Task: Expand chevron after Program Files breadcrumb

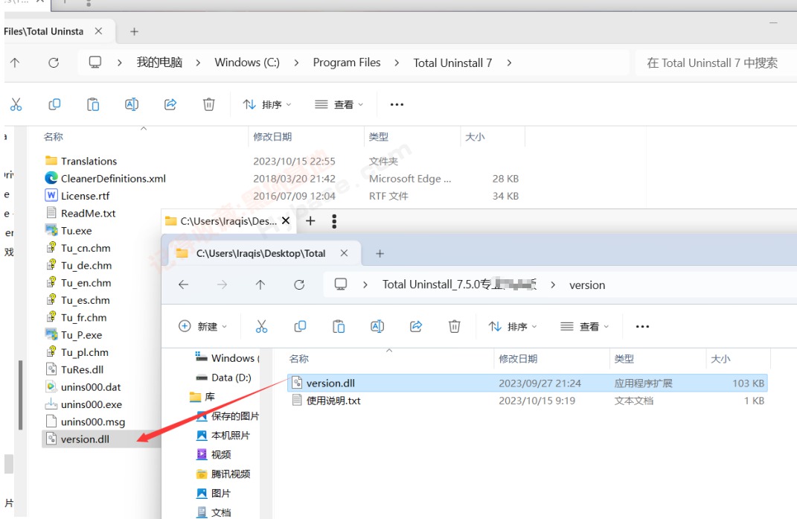Action: pyautogui.click(x=397, y=63)
